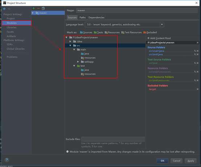
Task: Open the Language level dropdown
Action: tap(162, 24)
